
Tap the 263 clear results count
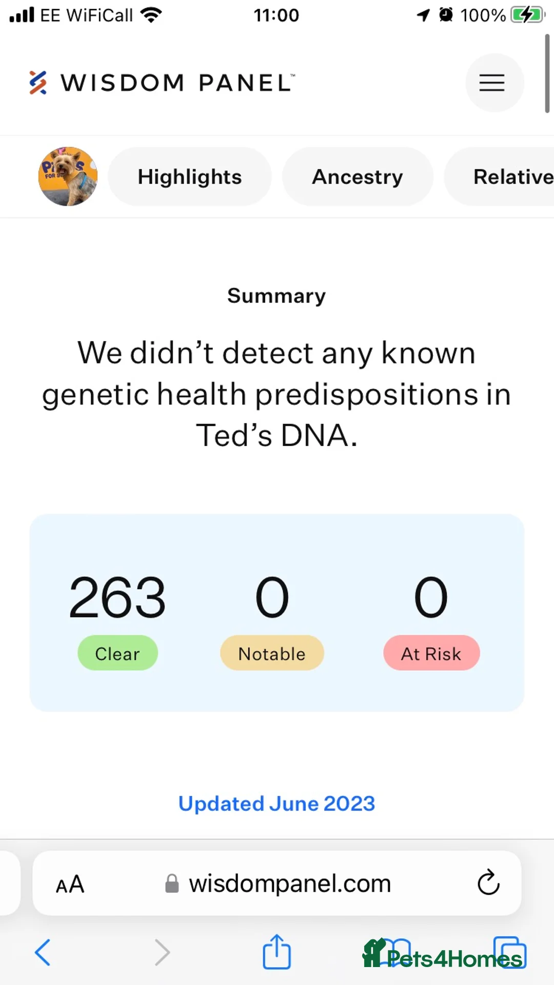pos(117,597)
